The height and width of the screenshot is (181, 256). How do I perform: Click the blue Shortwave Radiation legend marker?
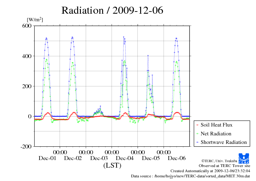point(198,142)
